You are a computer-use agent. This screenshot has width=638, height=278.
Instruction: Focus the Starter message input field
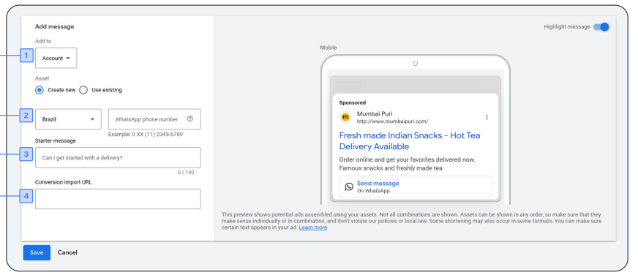coord(118,157)
